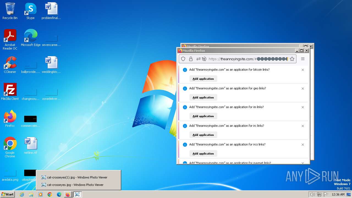Open the network tray icon

(x=319, y=194)
